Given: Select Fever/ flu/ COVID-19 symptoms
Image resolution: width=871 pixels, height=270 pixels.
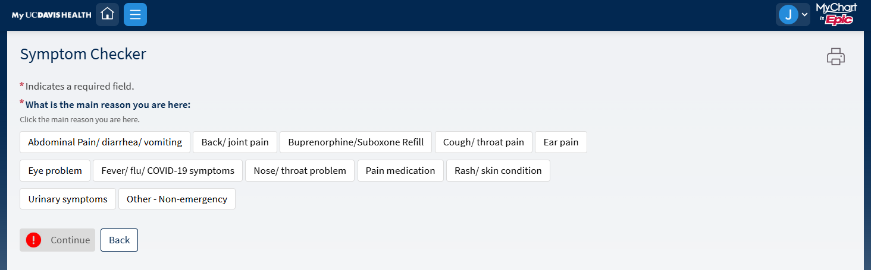Looking at the screenshot, I should tap(167, 171).
